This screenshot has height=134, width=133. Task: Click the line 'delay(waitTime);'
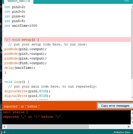[20, 68]
